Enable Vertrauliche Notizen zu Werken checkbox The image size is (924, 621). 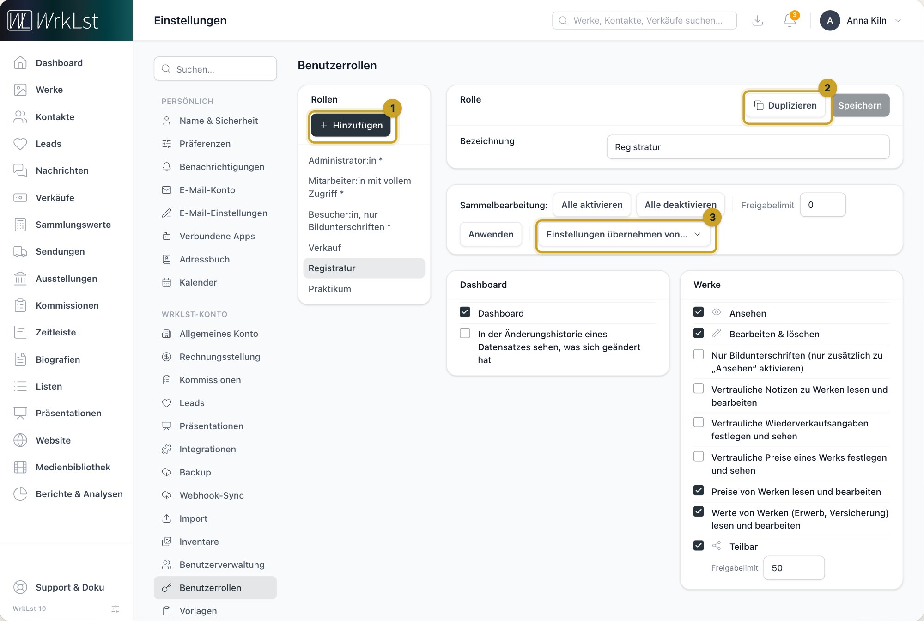699,388
